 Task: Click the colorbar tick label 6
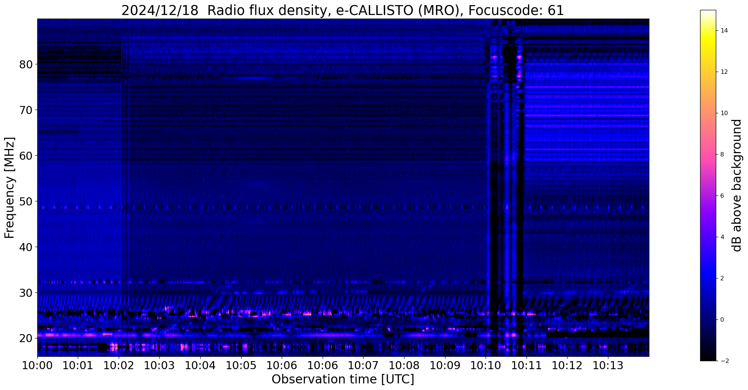(x=722, y=196)
